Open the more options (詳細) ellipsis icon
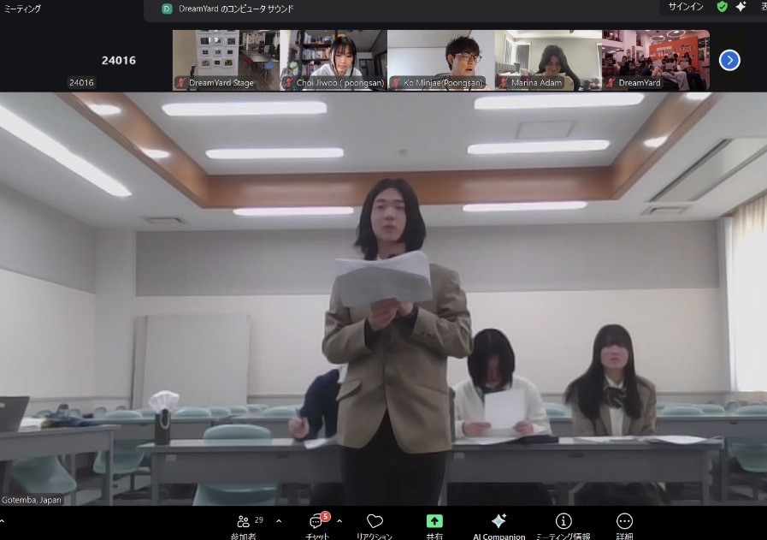The height and width of the screenshot is (540, 767). coord(624,522)
